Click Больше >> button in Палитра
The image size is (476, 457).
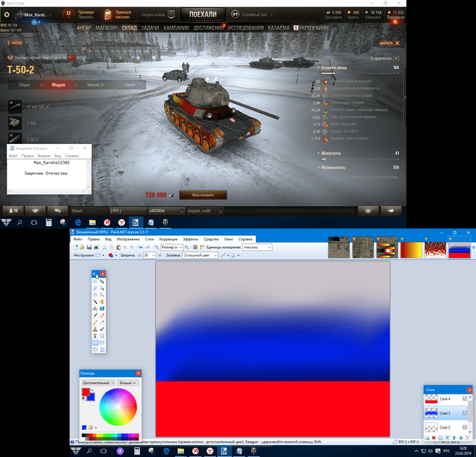128,383
